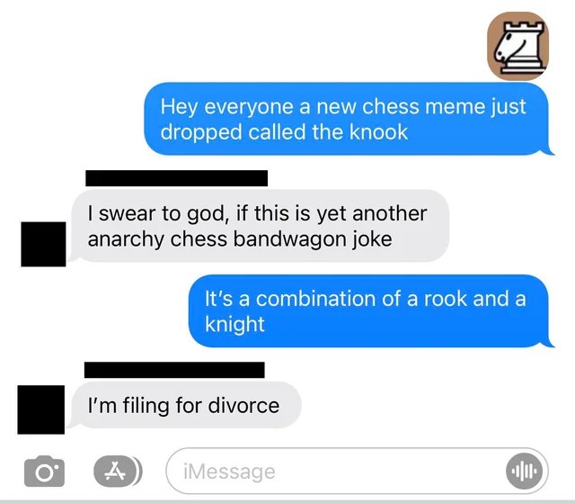Viewport: 575px width, 503px height.
Task: Tap the "It's a combination" text line
Action: (365, 298)
